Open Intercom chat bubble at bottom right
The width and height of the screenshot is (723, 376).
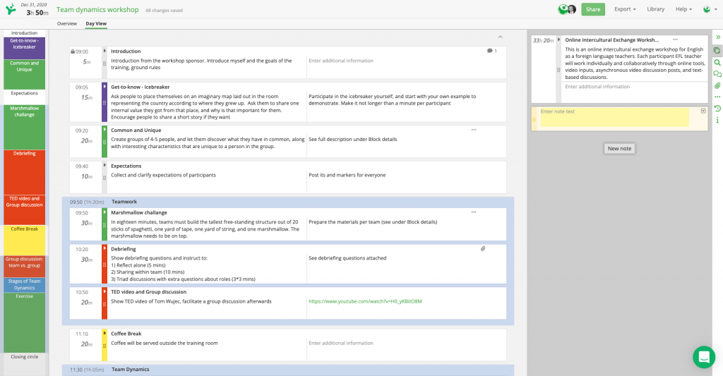coord(704,357)
